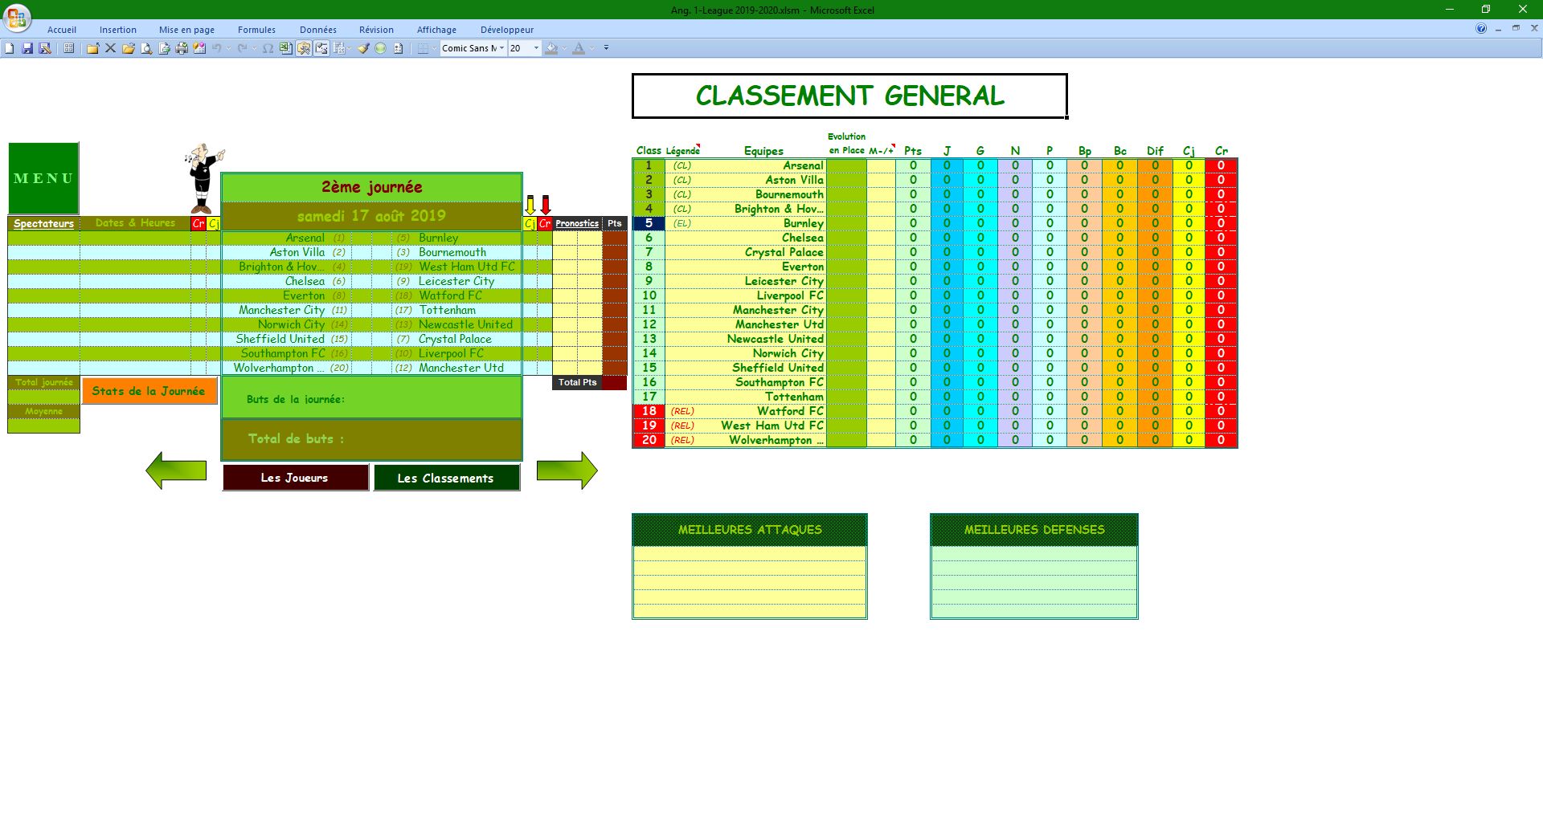1543x835 pixels.
Task: Open the Stats de la Journée button
Action: click(x=149, y=391)
